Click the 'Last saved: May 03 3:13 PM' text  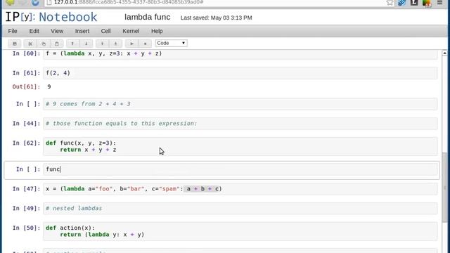(x=217, y=18)
